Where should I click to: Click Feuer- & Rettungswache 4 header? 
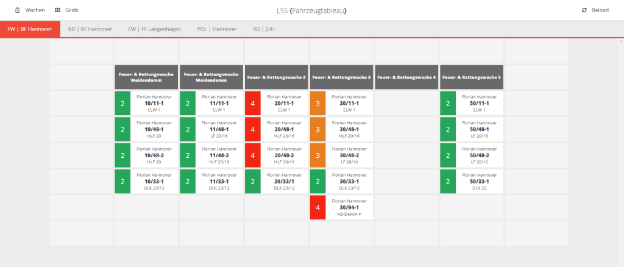click(406, 77)
